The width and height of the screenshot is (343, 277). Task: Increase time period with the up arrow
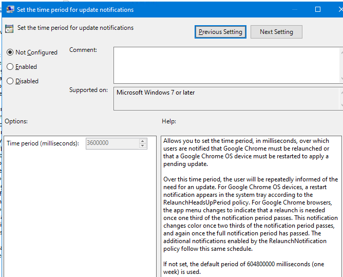point(143,141)
